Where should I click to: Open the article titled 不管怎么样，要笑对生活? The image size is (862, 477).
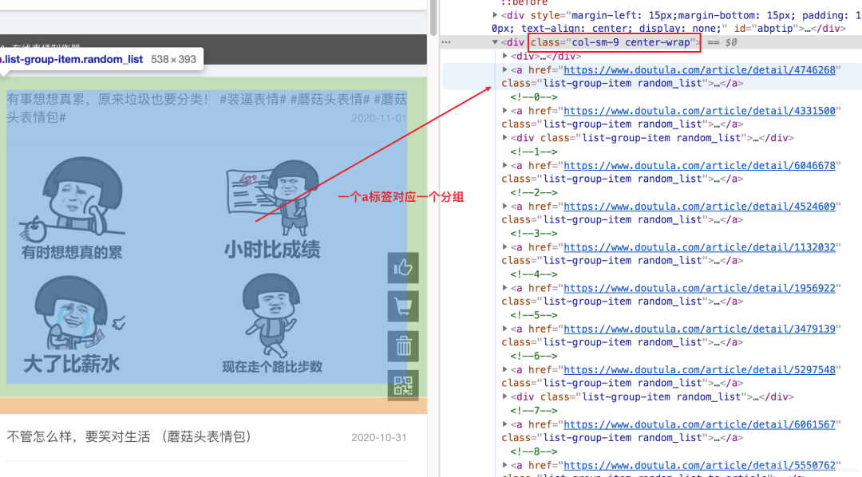point(130,437)
